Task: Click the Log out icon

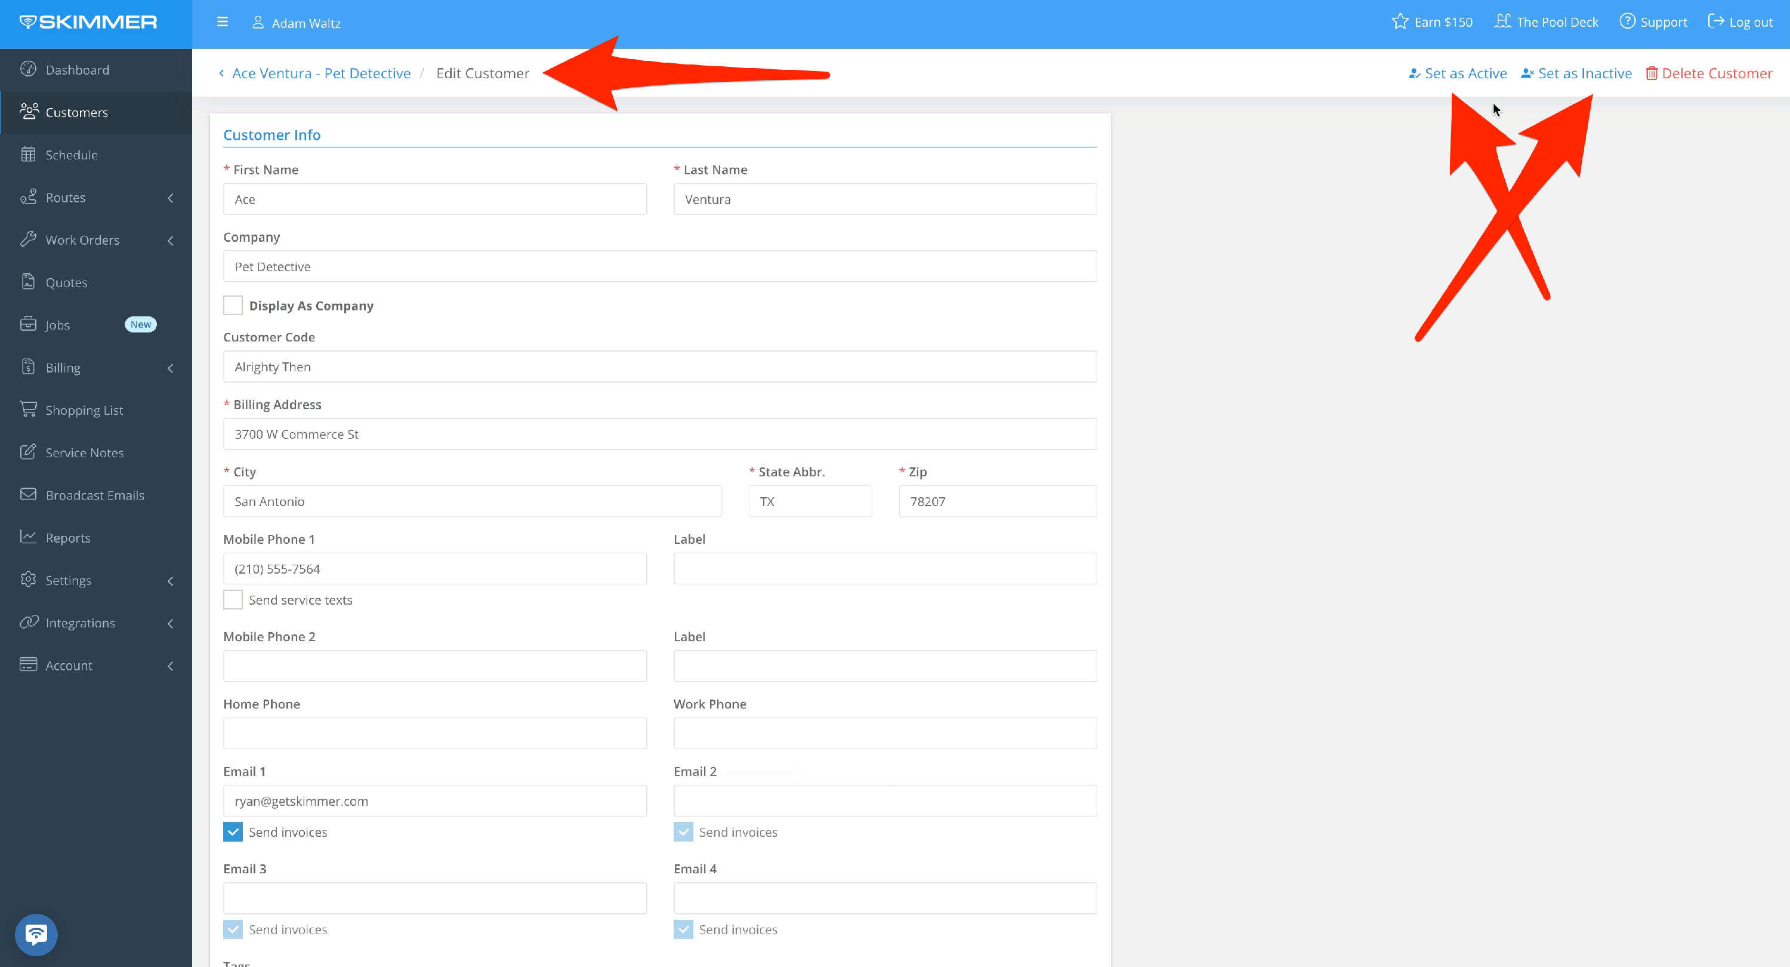Action: click(1715, 21)
